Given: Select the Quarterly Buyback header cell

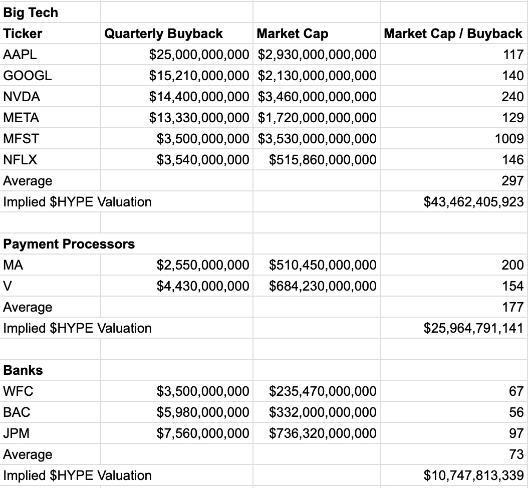Looking at the screenshot, I should (x=163, y=34).
